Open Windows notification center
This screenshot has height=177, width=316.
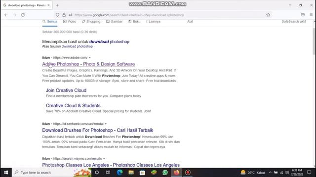pyautogui.click(x=309, y=173)
